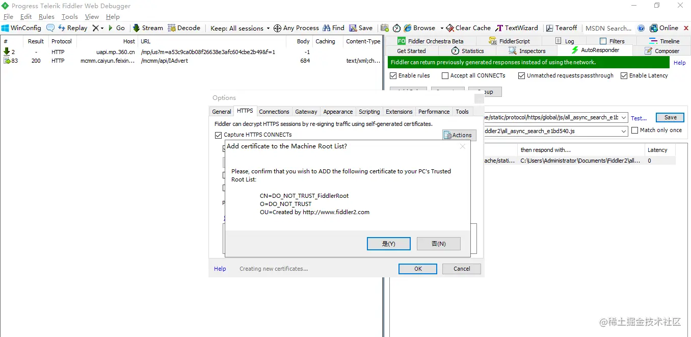Click OK in Options dialog
The width and height of the screenshot is (691, 337).
pyautogui.click(x=418, y=269)
